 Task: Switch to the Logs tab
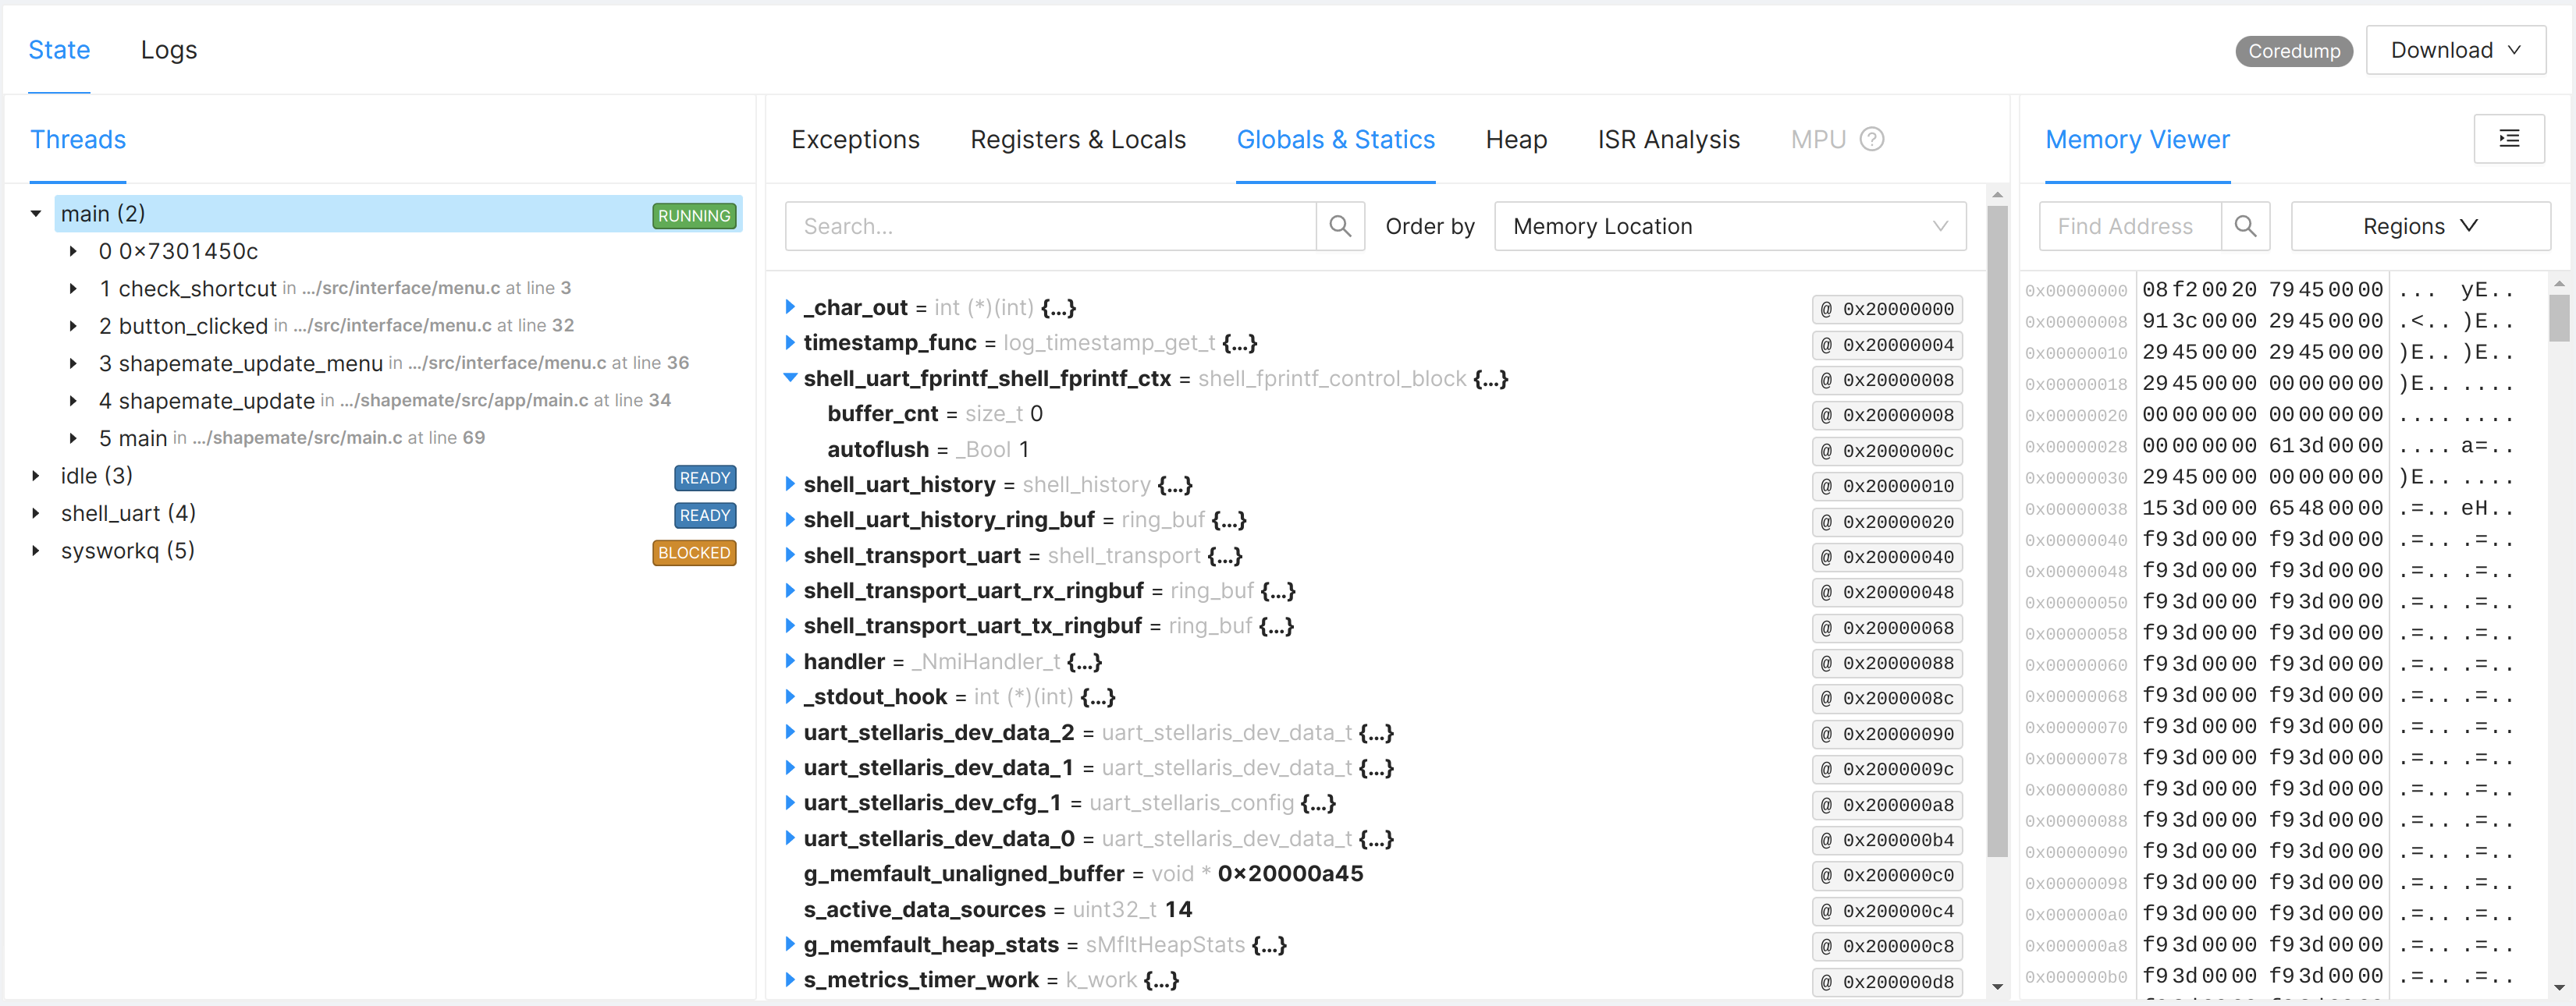pyautogui.click(x=169, y=51)
